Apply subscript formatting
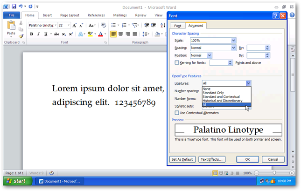 pyautogui.click(x=64, y=34)
